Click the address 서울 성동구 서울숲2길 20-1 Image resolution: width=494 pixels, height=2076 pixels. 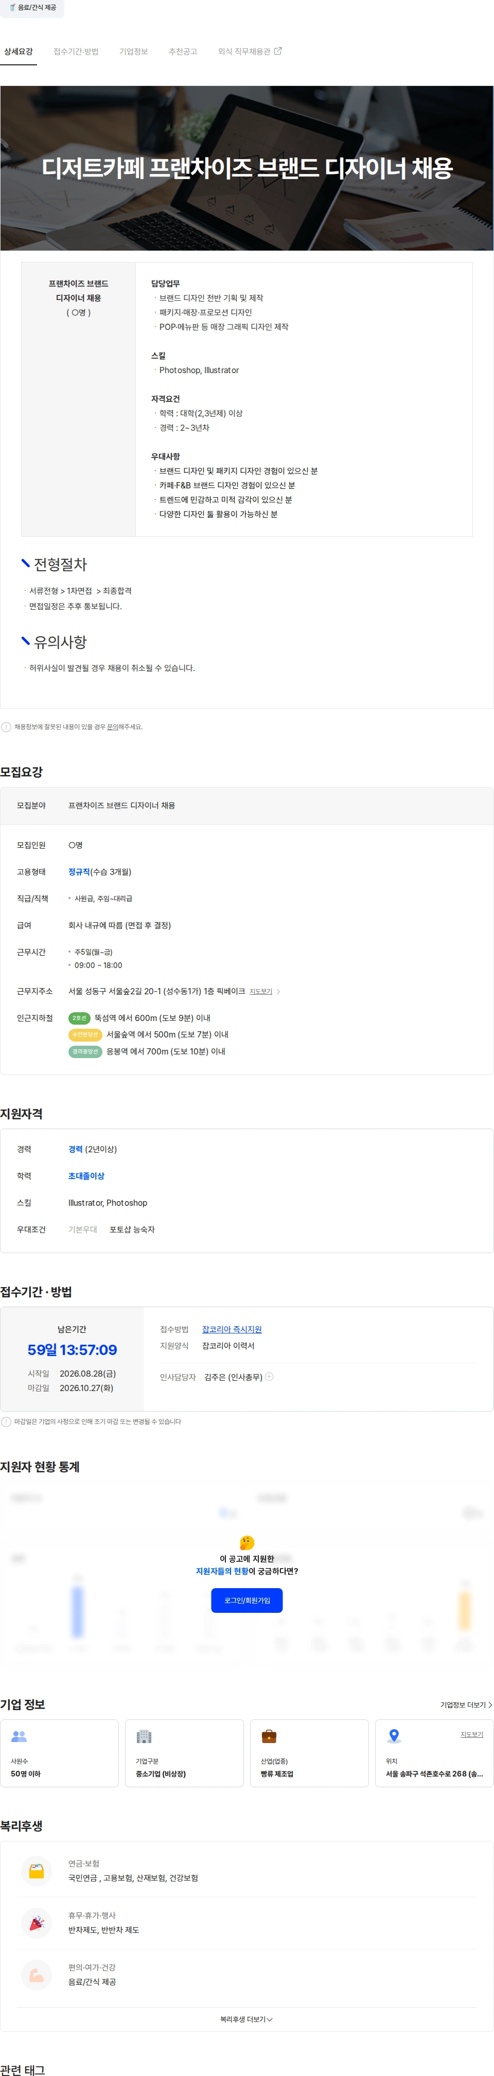[156, 992]
